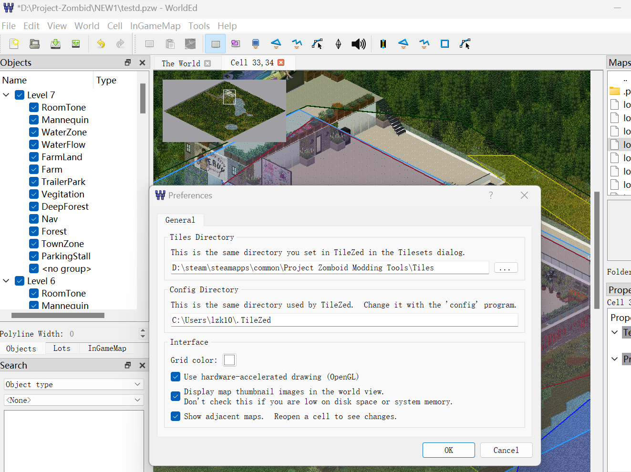Screen dimensions: 631x472
Task: Toggle display map thumbnail images checkbox
Action: tap(176, 396)
